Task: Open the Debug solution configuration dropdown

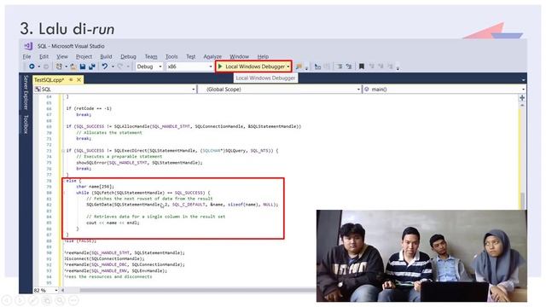Action: click(149, 67)
